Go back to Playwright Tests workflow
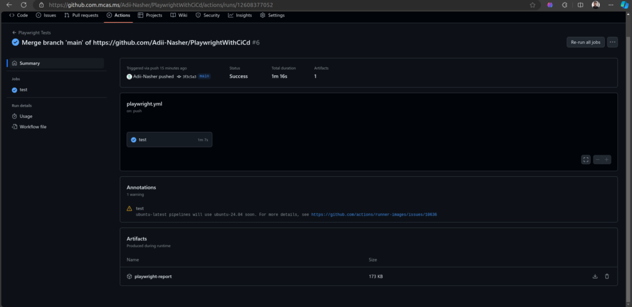 click(x=34, y=32)
